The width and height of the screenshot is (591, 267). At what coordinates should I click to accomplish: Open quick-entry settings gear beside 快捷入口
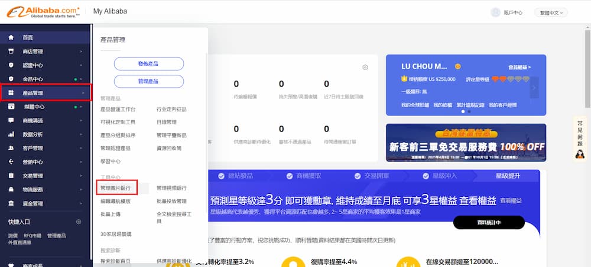coord(79,222)
